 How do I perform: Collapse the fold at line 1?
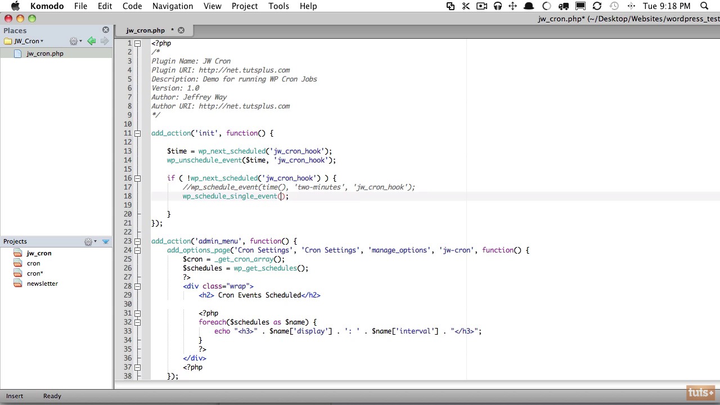[x=137, y=43]
